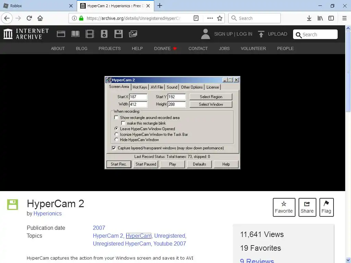This screenshot has width=351, height=263.
Task: Open Internet Archive web icon
Action: (x=61, y=34)
